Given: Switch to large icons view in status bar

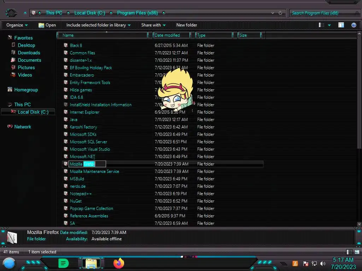Looking at the screenshot, I should tap(357, 252).
